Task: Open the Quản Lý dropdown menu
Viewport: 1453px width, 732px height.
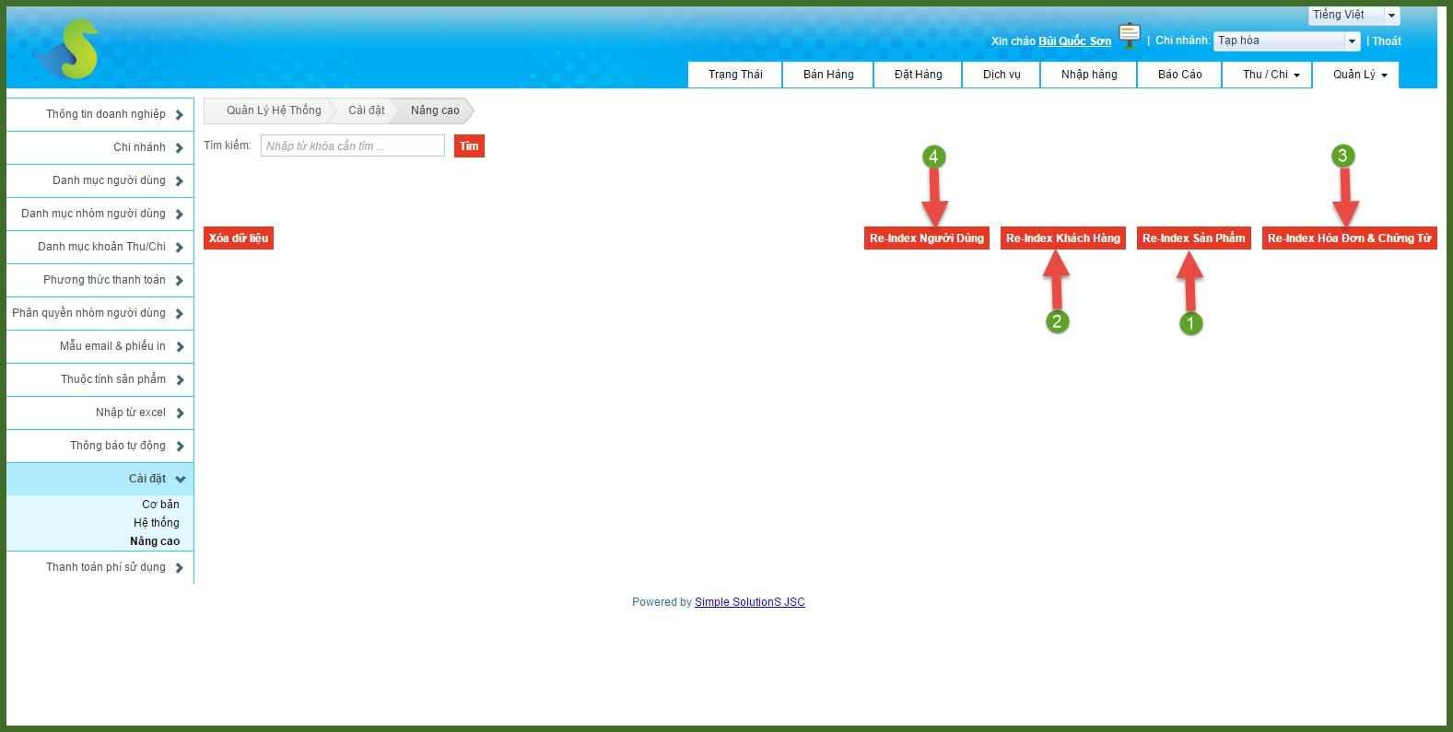Action: pos(1359,75)
